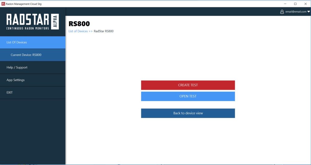Minimize the Radon Management Cloud window
Viewport: 311px width, 165px height.
pos(285,4)
